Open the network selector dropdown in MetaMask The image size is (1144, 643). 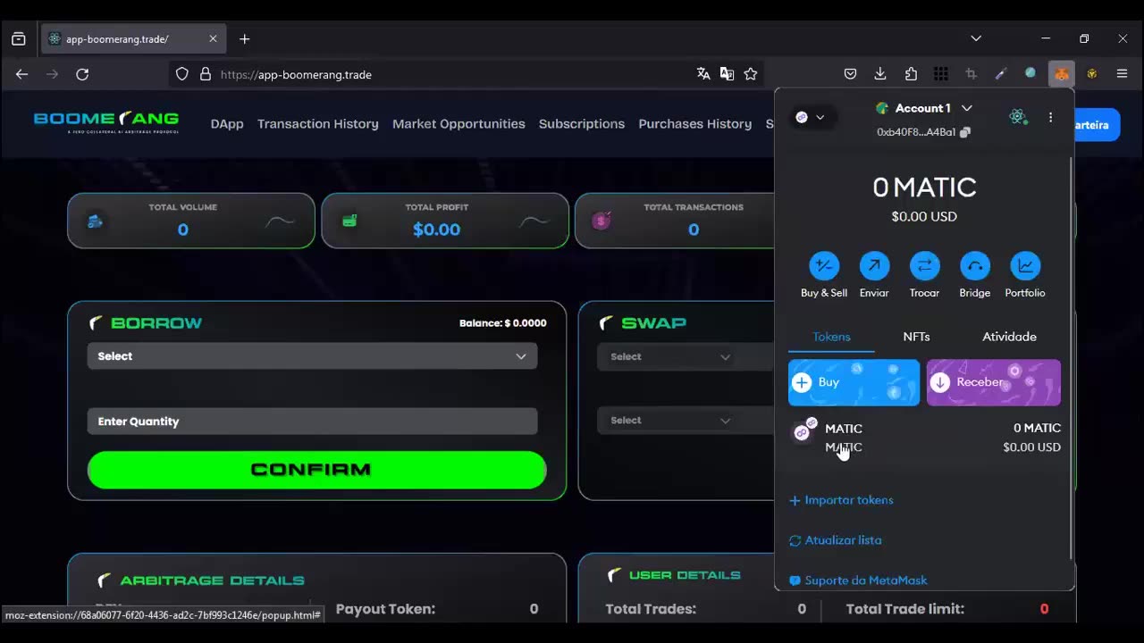[811, 117]
